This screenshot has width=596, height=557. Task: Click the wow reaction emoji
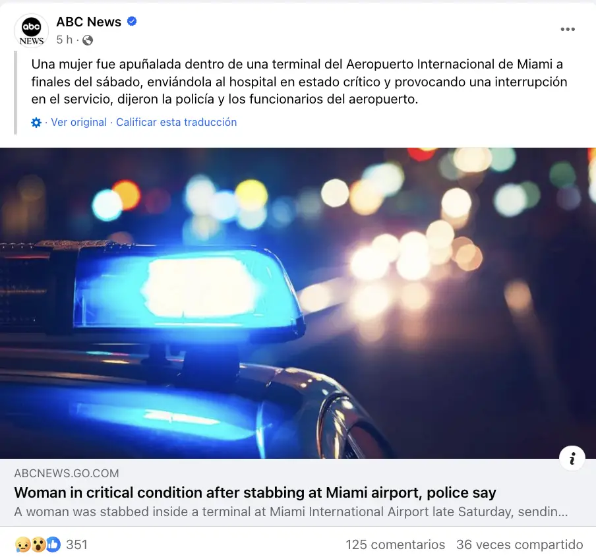click(37, 544)
